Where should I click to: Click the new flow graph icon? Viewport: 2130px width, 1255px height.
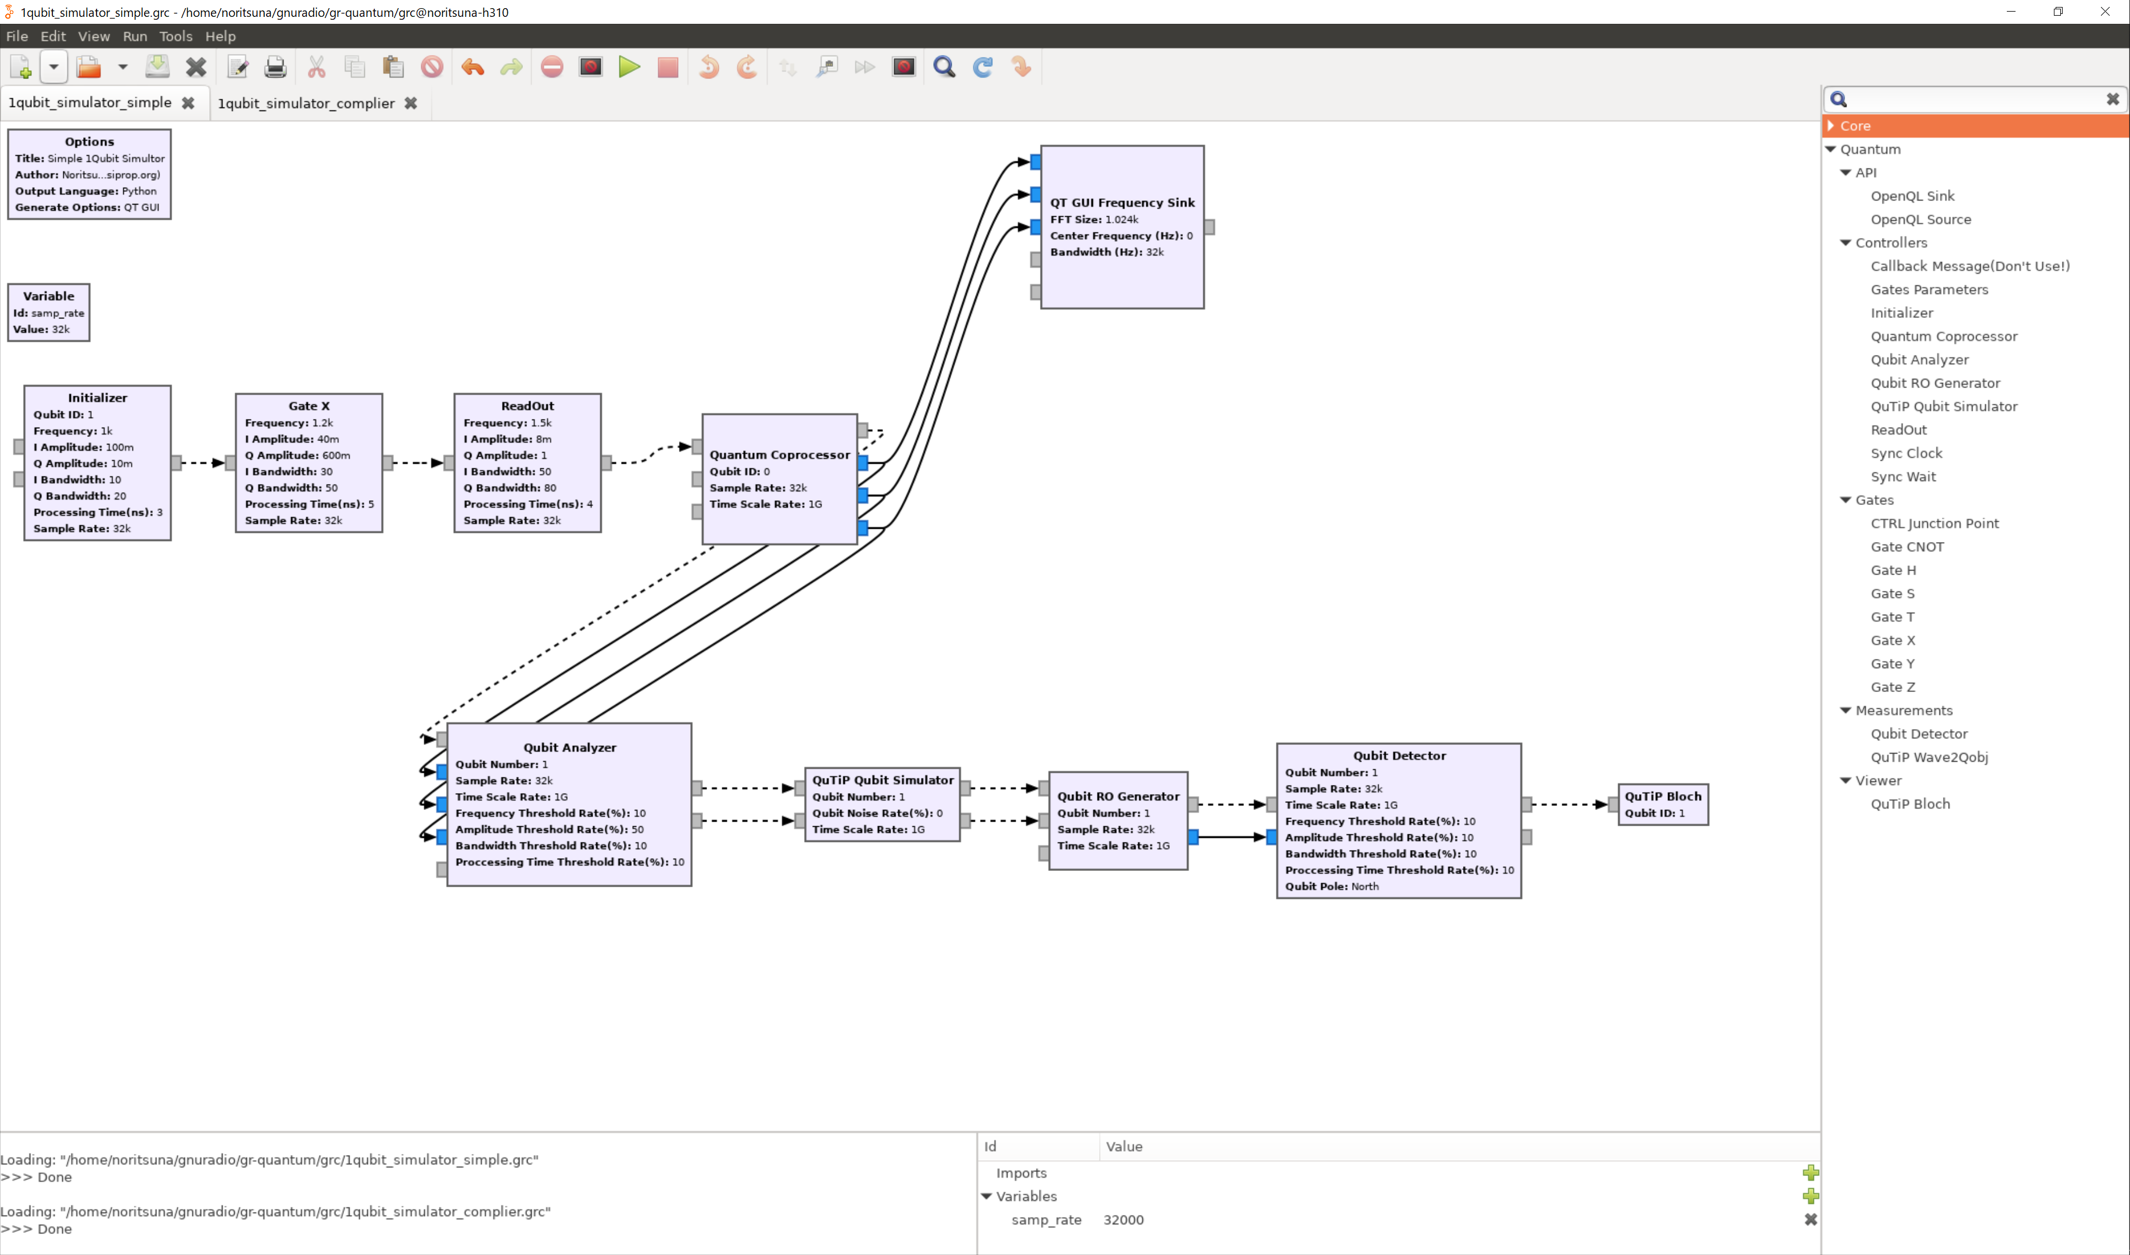(20, 67)
